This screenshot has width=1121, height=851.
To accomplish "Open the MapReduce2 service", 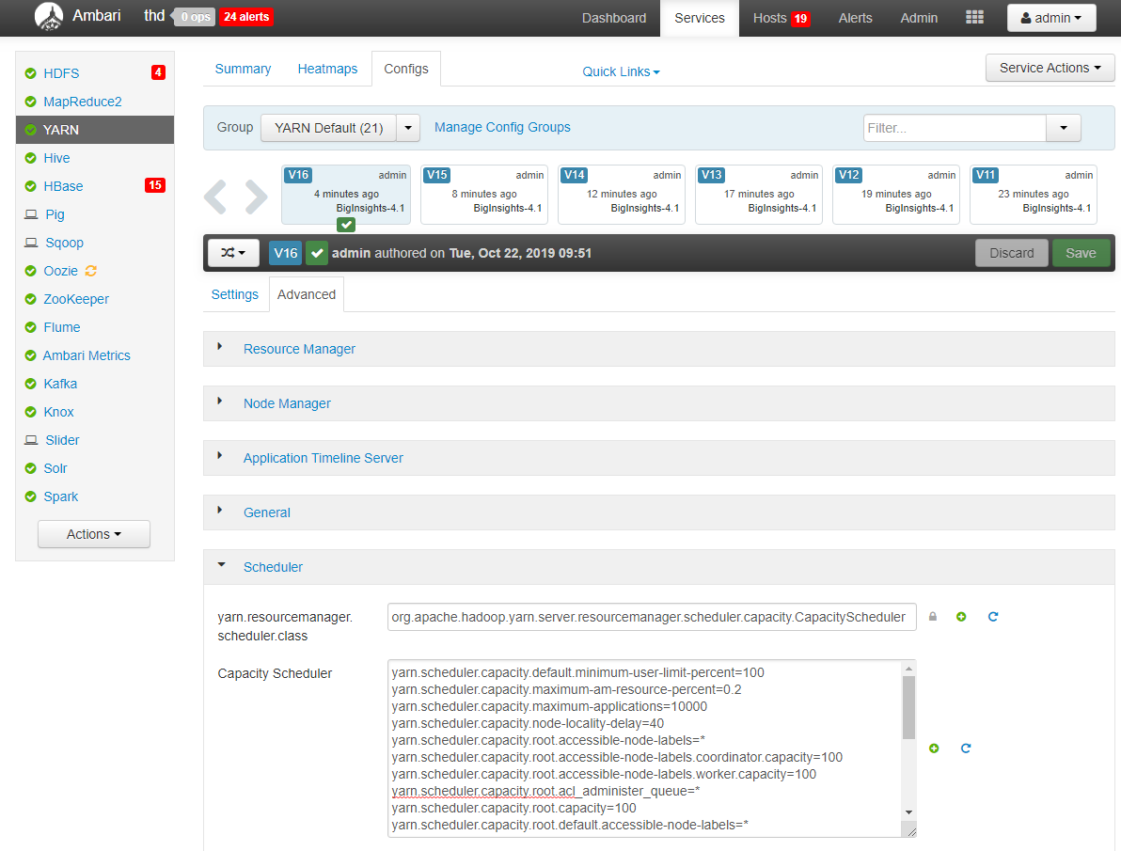I will [82, 102].
